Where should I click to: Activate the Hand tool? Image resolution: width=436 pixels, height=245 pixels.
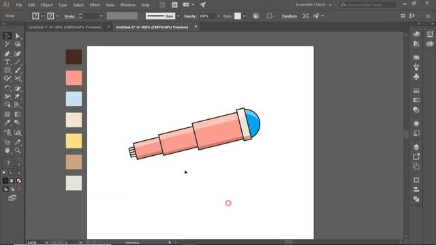click(x=7, y=150)
